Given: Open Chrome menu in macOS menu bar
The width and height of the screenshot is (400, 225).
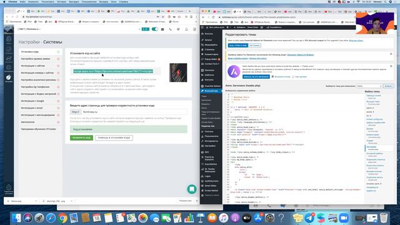Looking at the screenshot, I should [x=12, y=1].
